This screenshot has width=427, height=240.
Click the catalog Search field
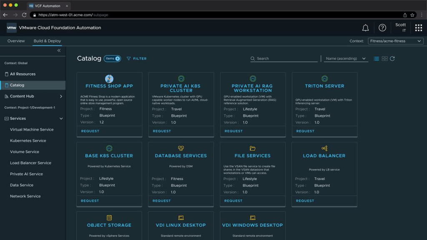pos(286,59)
